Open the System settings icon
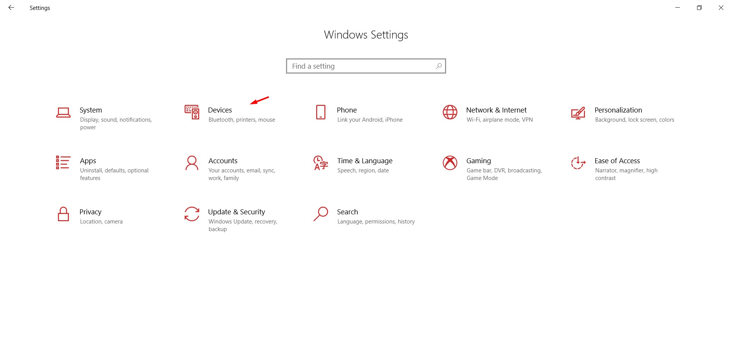Screen dimensions: 731x352 pyautogui.click(x=63, y=113)
